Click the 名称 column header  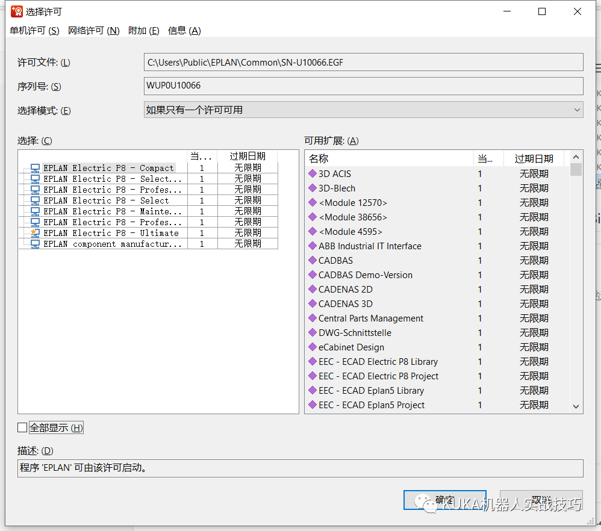point(390,158)
